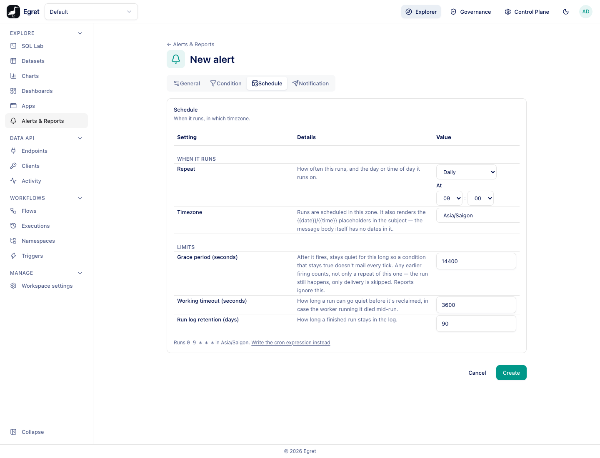Screen dimensions: 600x458
Task: Toggle dark mode moon icon
Action: coord(566,12)
